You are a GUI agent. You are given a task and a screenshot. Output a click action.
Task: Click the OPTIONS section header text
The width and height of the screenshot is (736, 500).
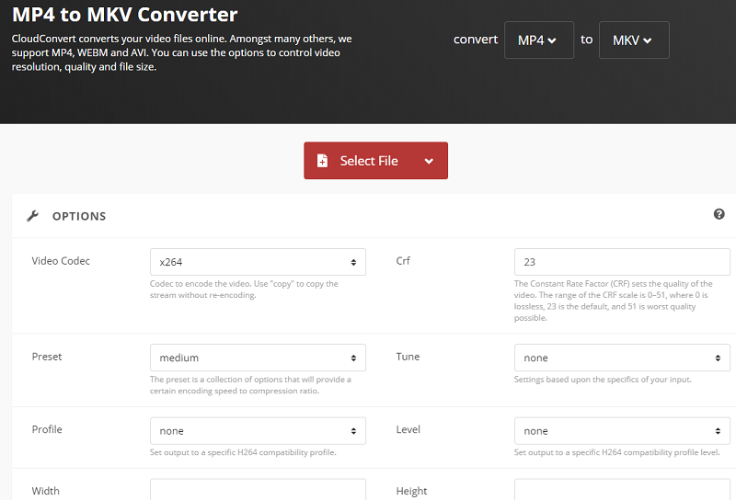(79, 216)
